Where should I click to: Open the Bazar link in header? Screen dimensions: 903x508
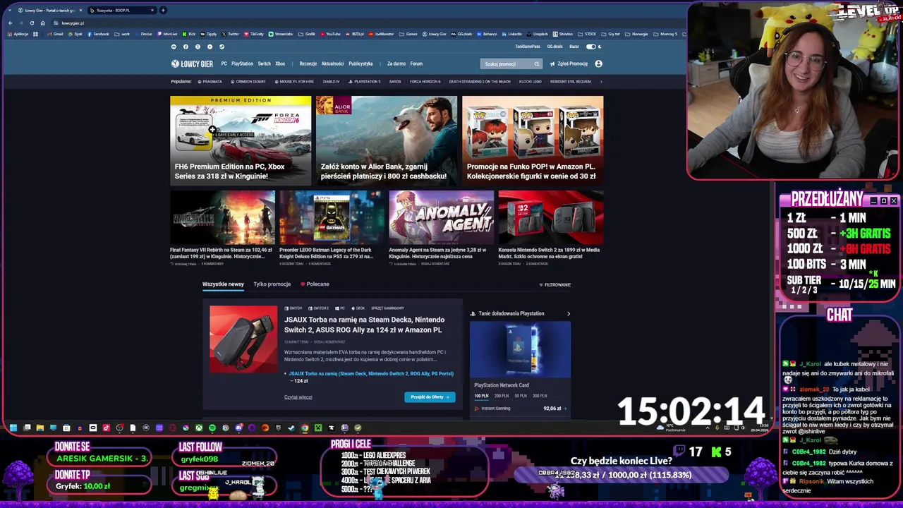coord(574,47)
